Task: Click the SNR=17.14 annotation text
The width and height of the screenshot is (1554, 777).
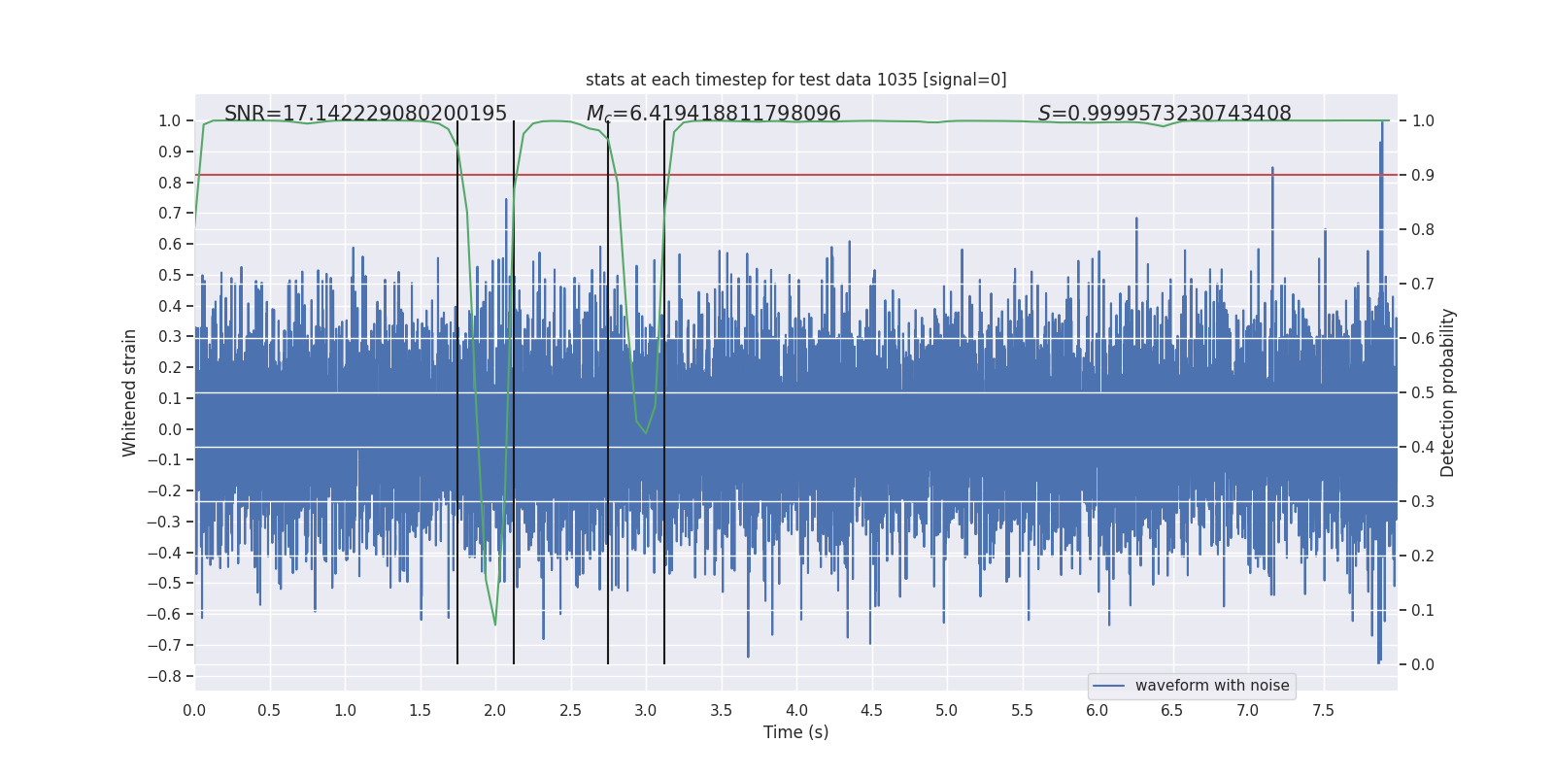Action: coord(365,114)
